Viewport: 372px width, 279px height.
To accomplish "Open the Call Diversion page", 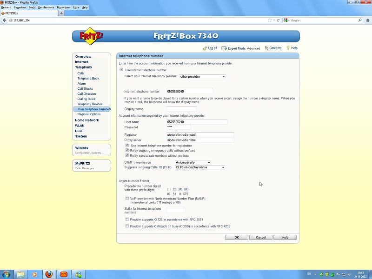I will coord(86,94).
